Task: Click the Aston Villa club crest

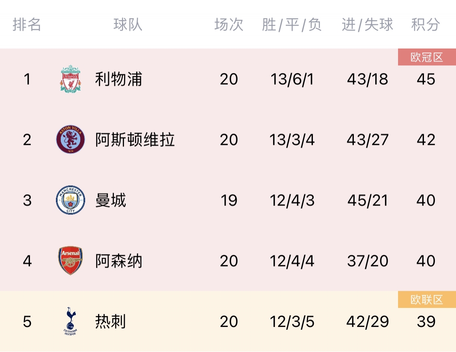Action: (x=71, y=140)
